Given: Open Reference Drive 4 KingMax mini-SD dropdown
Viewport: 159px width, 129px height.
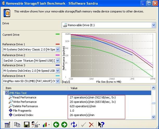Looking at the screenshot, I should (58, 81).
